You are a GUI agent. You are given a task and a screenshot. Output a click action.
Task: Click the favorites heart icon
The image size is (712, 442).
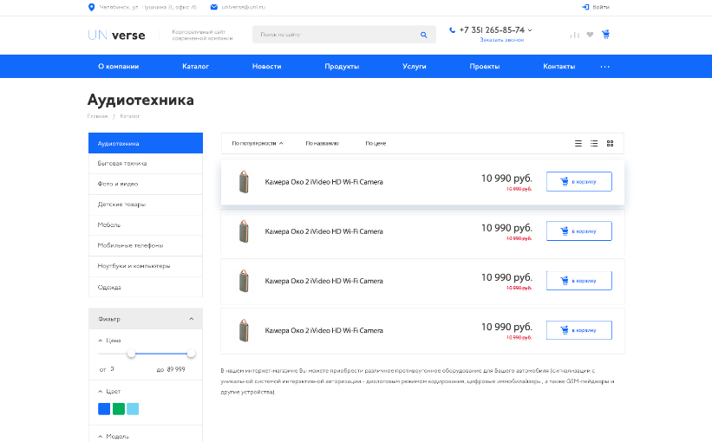point(590,35)
